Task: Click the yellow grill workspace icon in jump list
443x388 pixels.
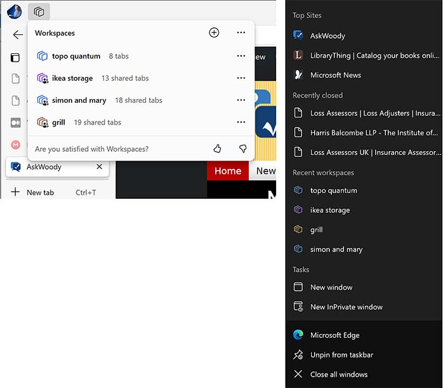Action: [x=298, y=229]
